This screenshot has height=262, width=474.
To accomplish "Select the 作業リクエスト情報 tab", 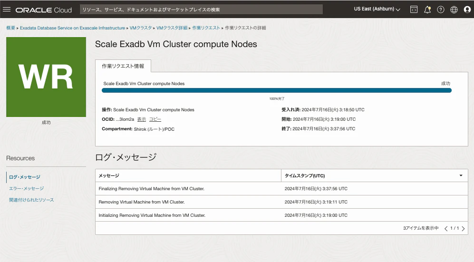I will coord(123,66).
